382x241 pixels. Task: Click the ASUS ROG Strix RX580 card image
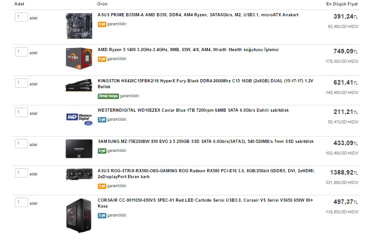79,175
